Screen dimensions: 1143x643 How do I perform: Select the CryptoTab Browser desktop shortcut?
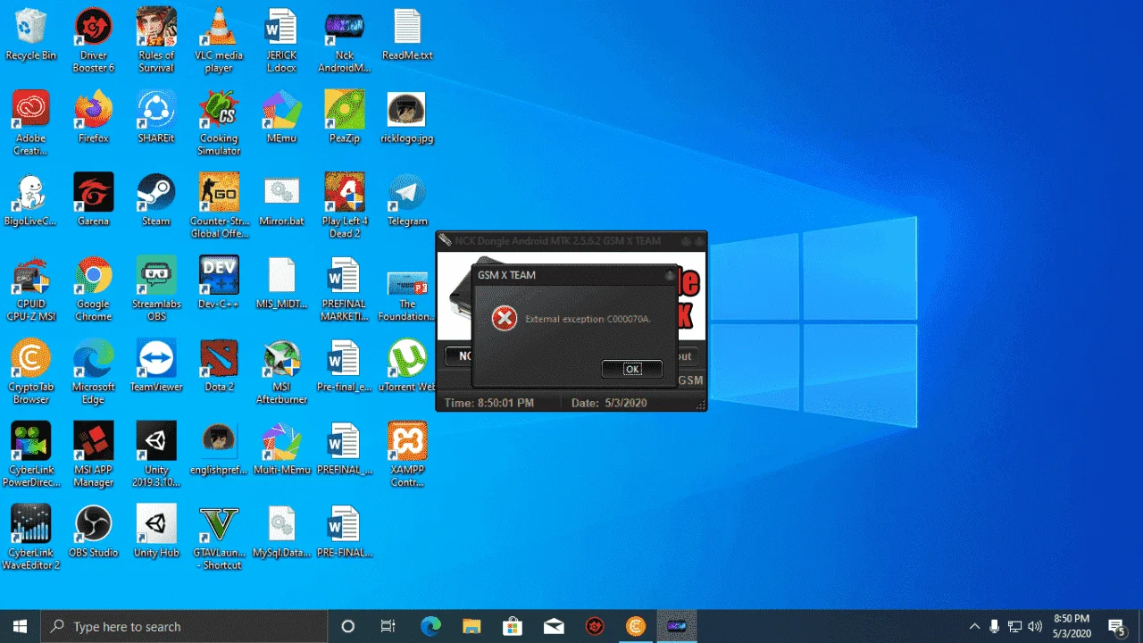(x=31, y=373)
